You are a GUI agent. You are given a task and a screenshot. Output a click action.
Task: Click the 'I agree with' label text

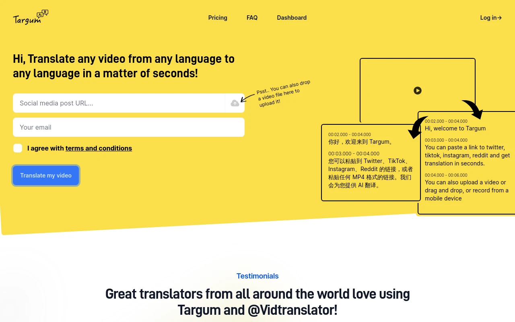45,148
